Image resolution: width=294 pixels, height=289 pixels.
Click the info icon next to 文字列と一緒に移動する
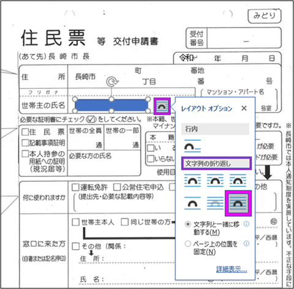[x=246, y=224]
